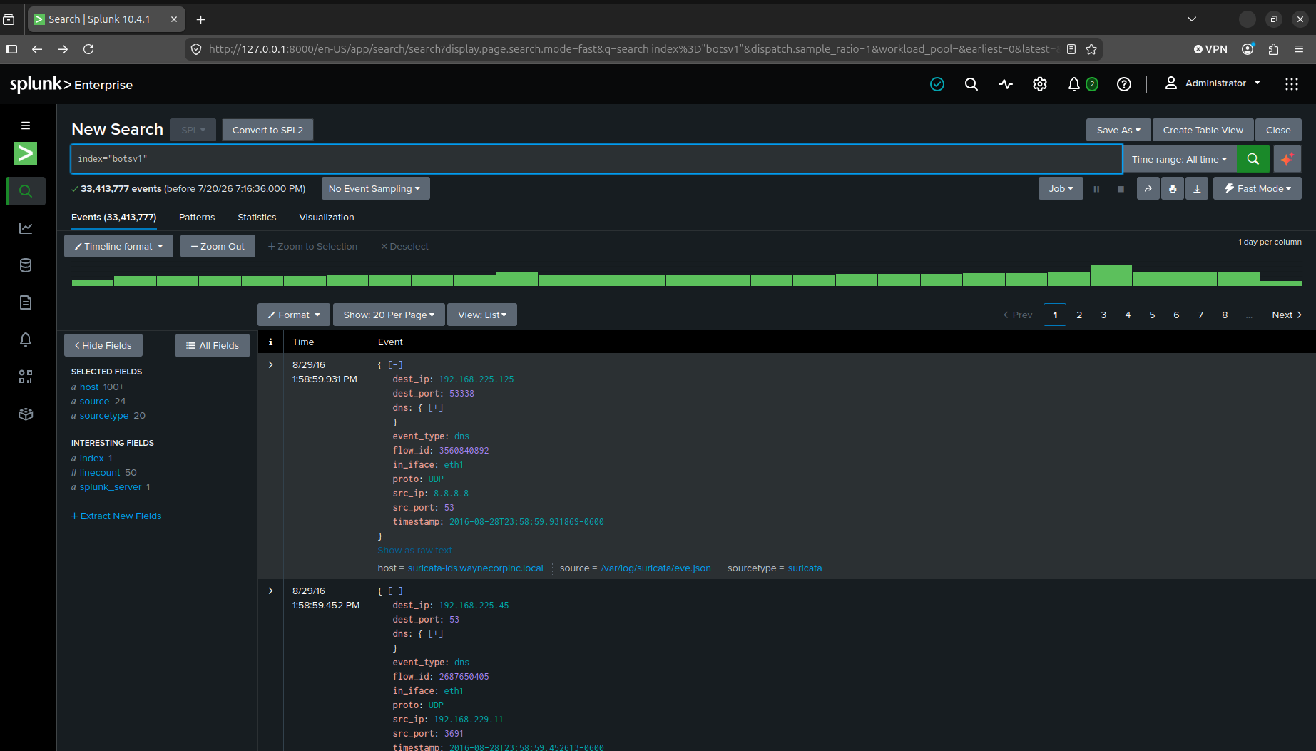The image size is (1316, 751).
Task: Open the Administrator user menu
Action: point(1213,83)
